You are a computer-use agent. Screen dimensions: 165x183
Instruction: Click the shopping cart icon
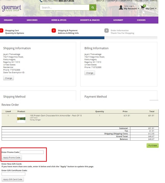coord(143,7)
